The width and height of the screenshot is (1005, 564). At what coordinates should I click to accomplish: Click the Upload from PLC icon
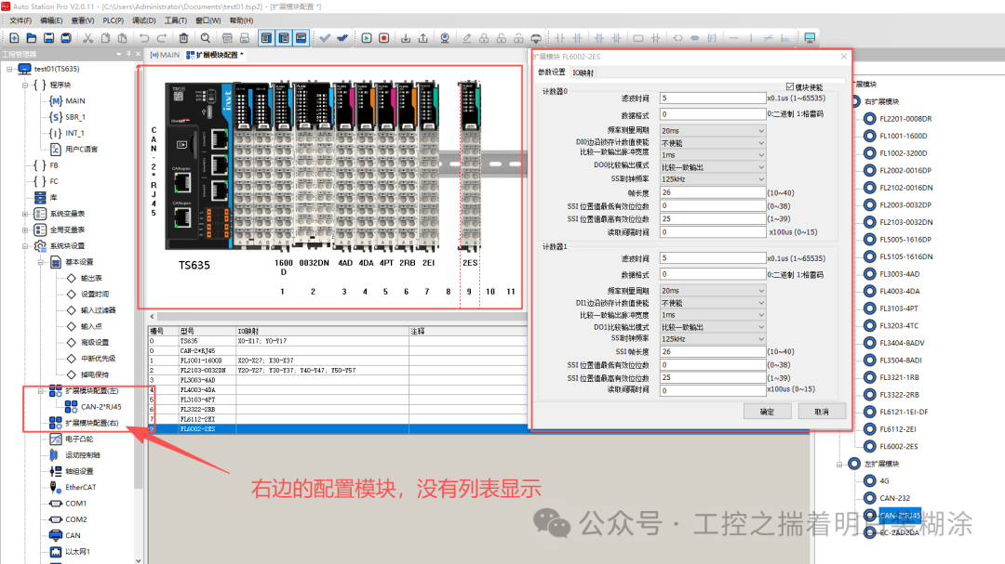click(423, 38)
